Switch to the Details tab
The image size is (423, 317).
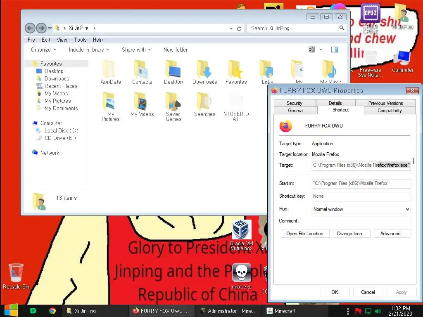pos(335,103)
